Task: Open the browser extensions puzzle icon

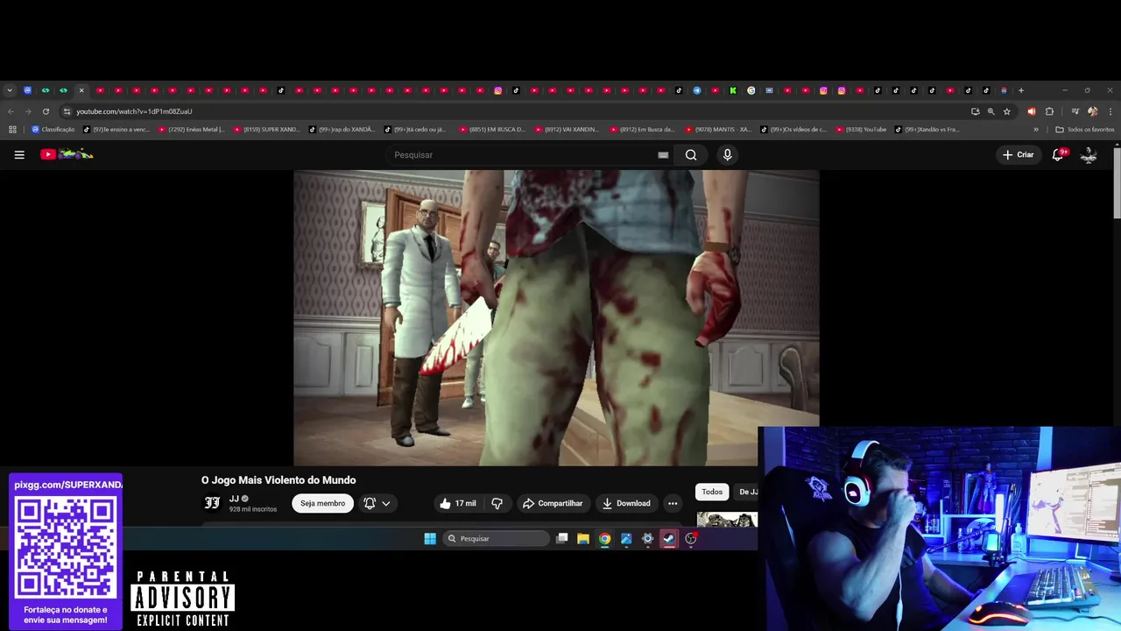Action: 1049,111
